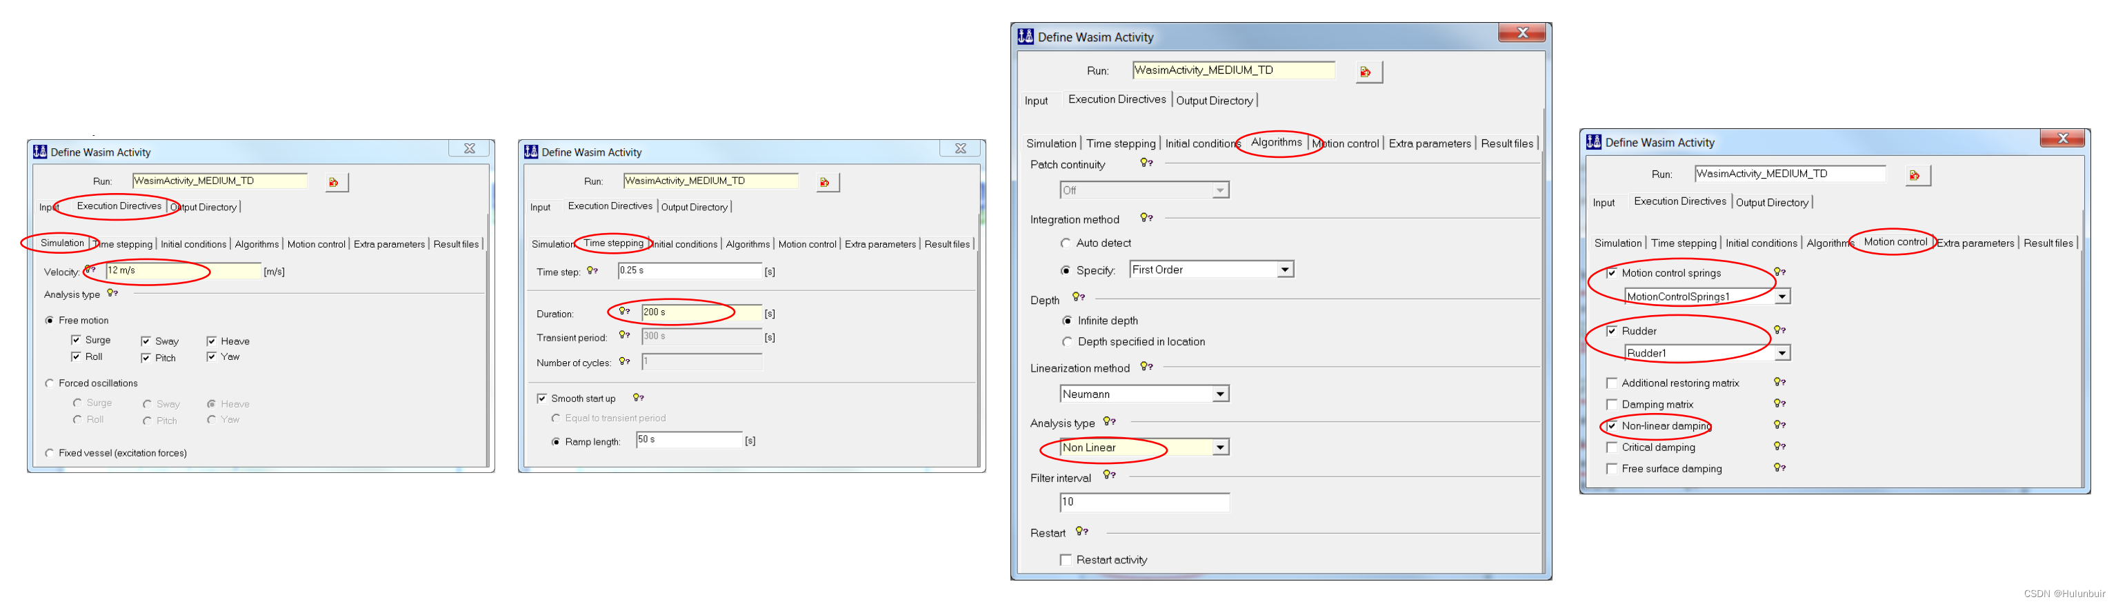Select Free motion radio button
Screen dimensions: 2116x604
[x=50, y=321]
